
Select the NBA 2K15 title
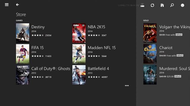[x=96, y=27]
